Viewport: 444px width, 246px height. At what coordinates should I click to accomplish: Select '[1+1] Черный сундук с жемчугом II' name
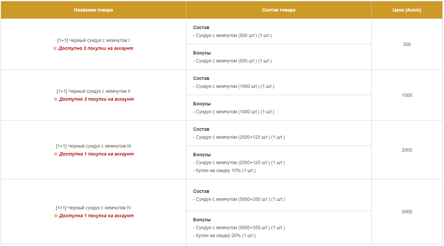point(94,91)
